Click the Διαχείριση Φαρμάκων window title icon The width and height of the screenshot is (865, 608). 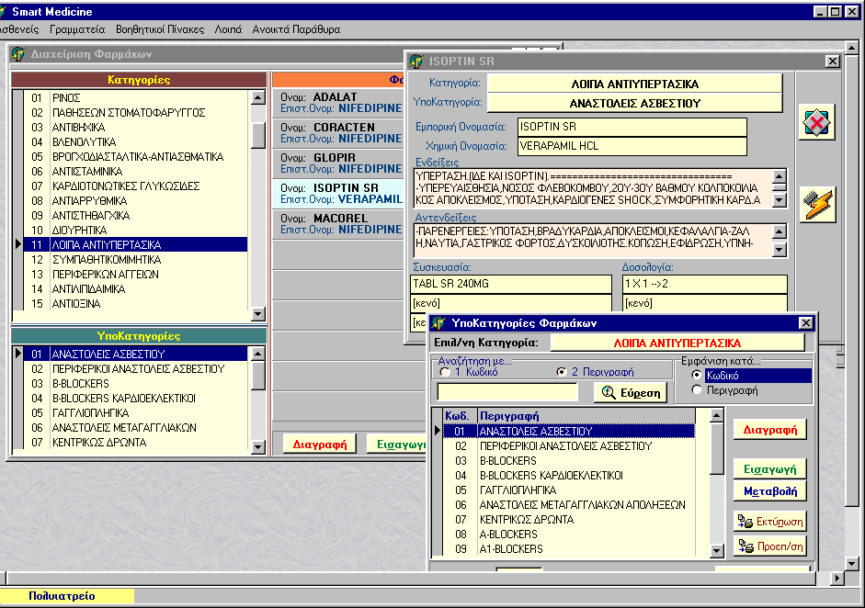click(18, 54)
